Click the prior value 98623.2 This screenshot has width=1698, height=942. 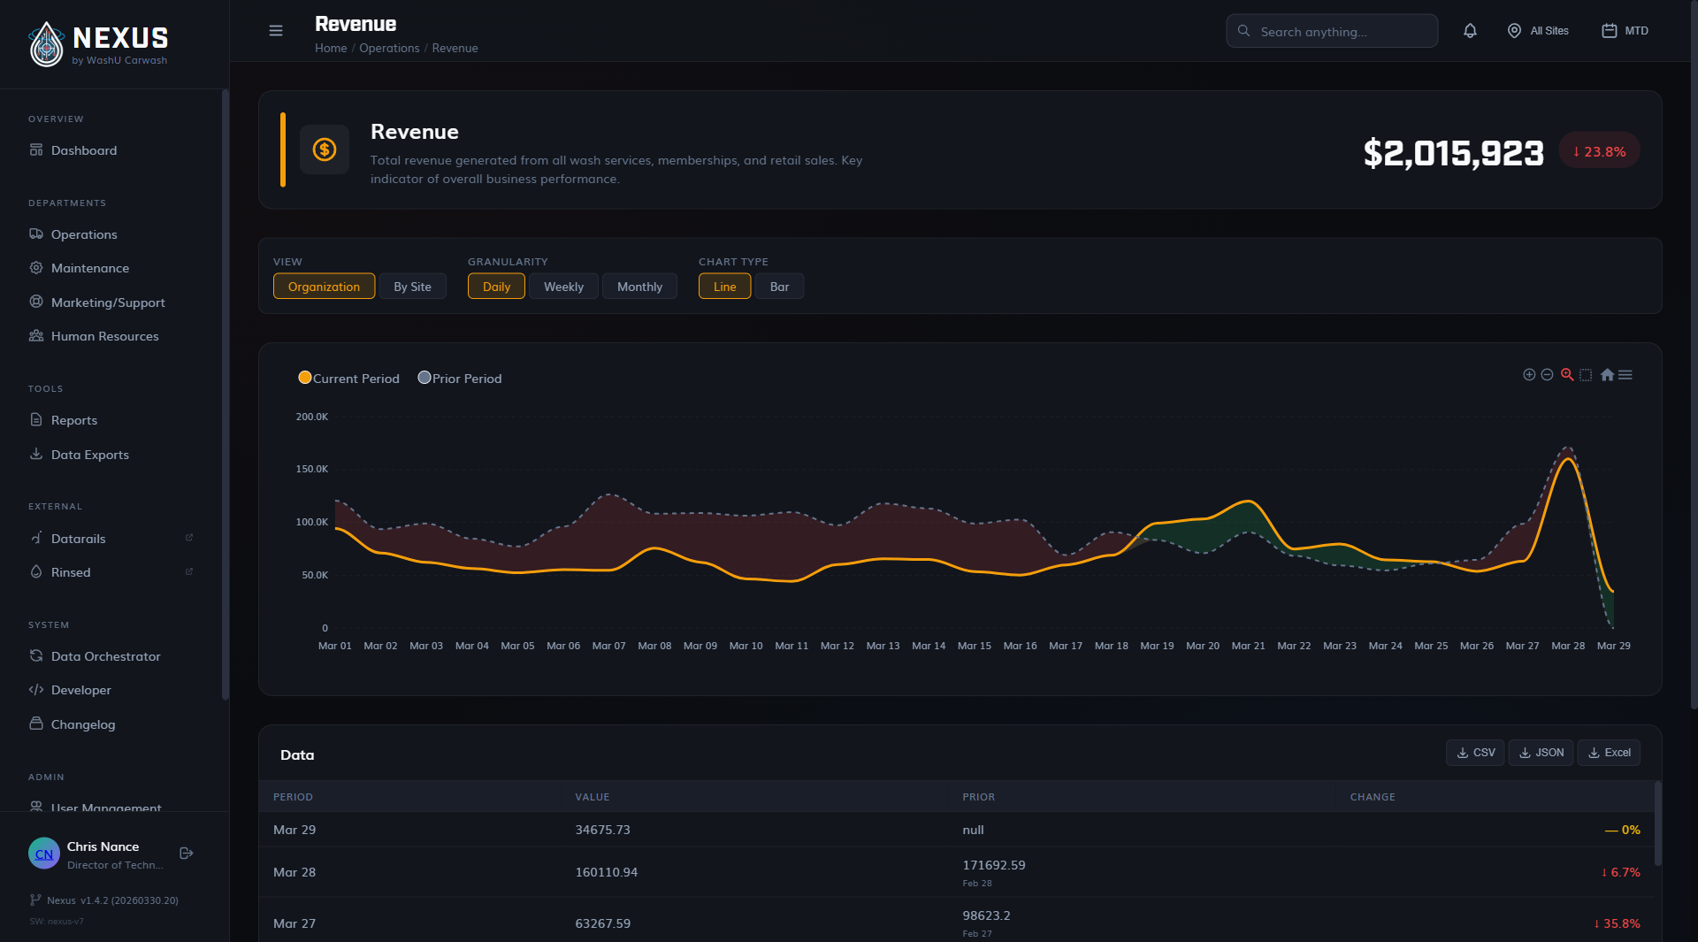986,915
